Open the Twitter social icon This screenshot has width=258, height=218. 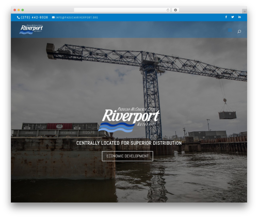pos(233,17)
